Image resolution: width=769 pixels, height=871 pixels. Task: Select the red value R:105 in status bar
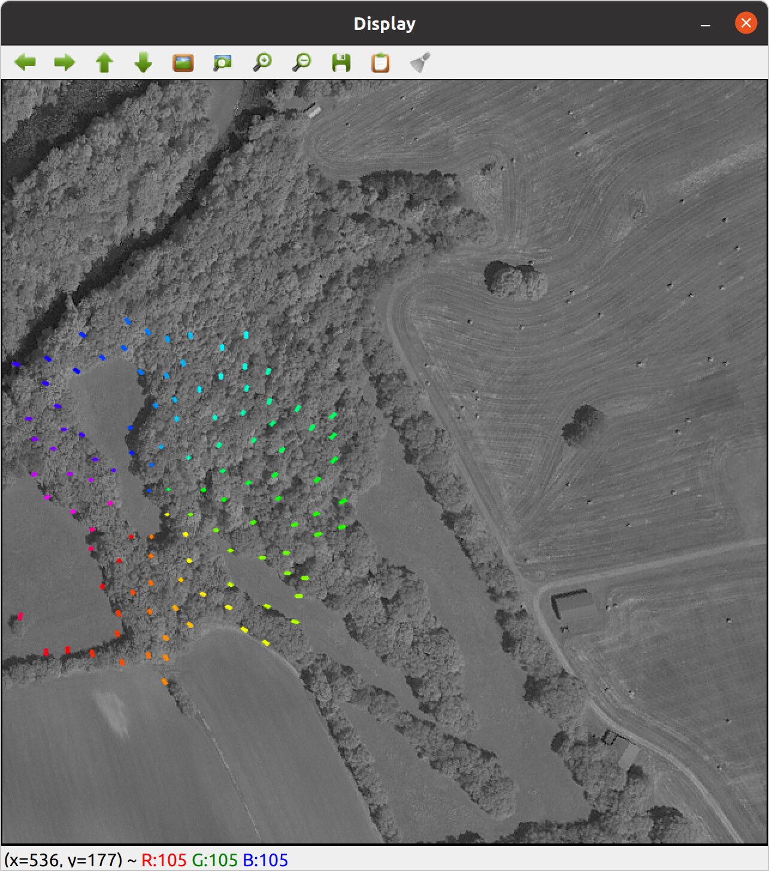(164, 860)
